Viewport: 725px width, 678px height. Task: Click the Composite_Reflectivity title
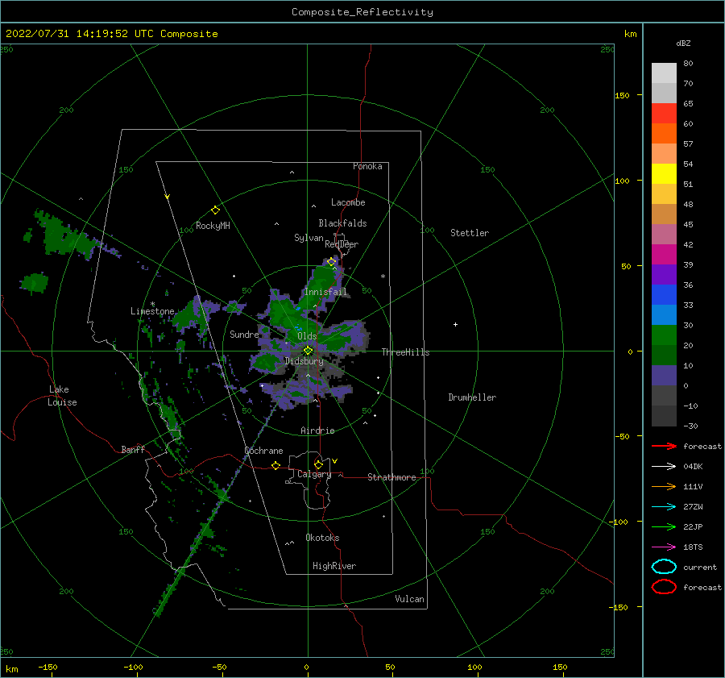tap(362, 12)
